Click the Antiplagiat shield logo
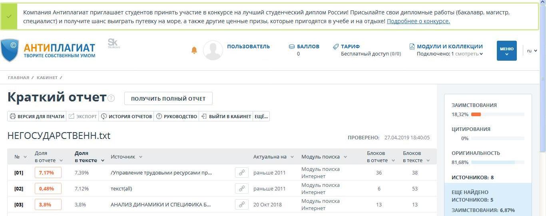 point(10,50)
